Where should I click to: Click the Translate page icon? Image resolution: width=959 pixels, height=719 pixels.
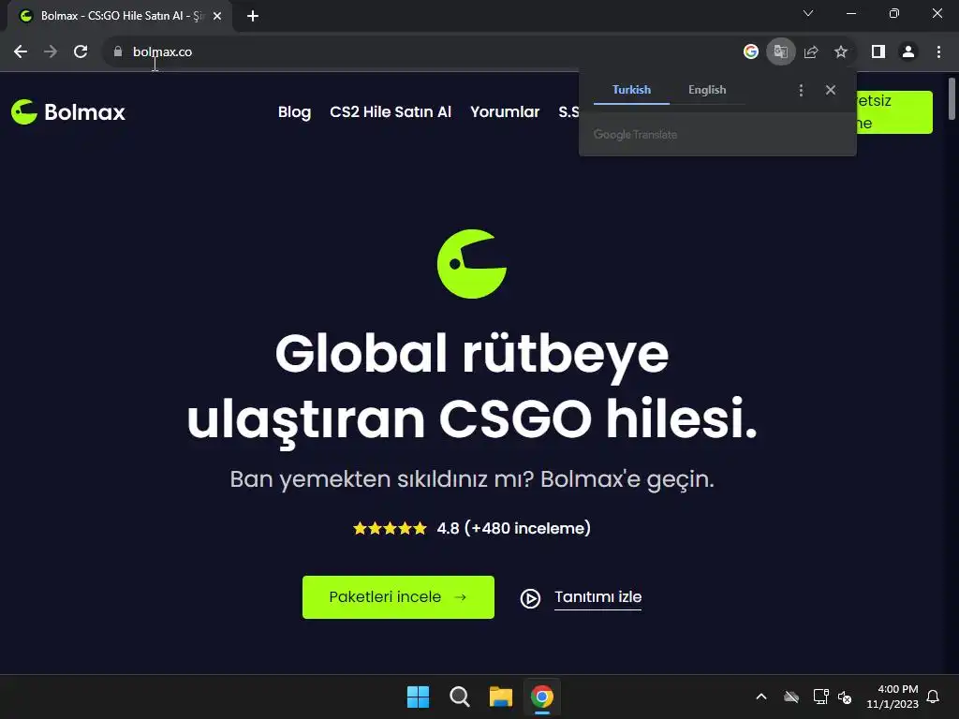point(781,52)
